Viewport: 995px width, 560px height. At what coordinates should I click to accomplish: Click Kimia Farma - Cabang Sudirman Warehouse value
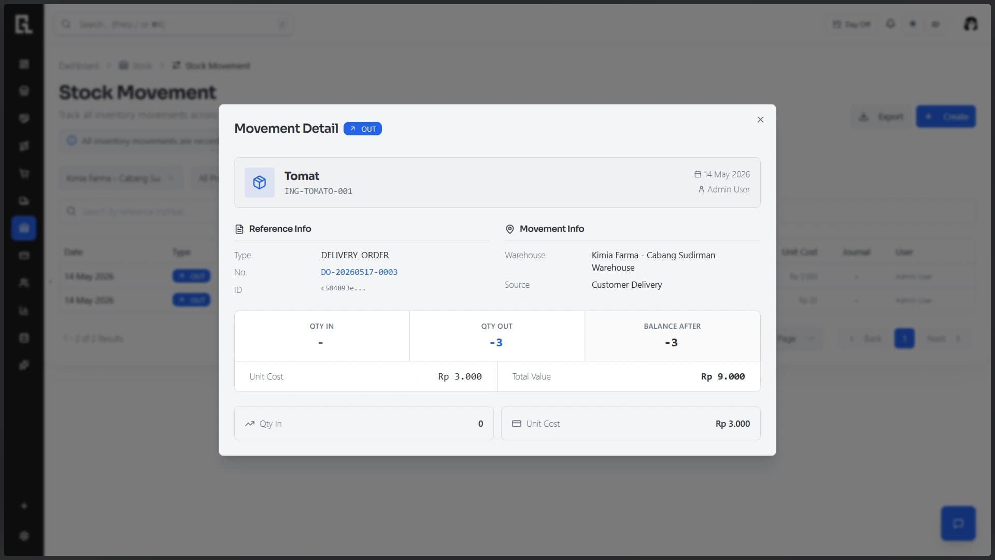tap(653, 261)
